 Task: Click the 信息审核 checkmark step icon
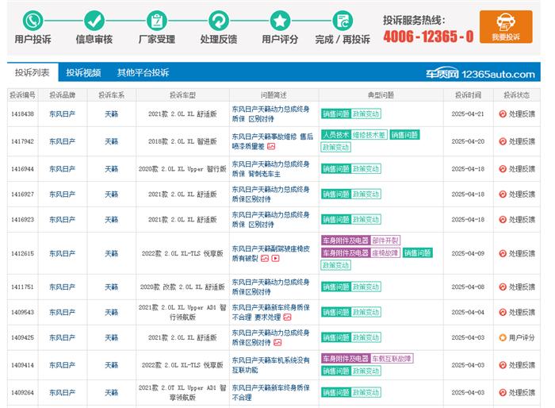click(94, 21)
